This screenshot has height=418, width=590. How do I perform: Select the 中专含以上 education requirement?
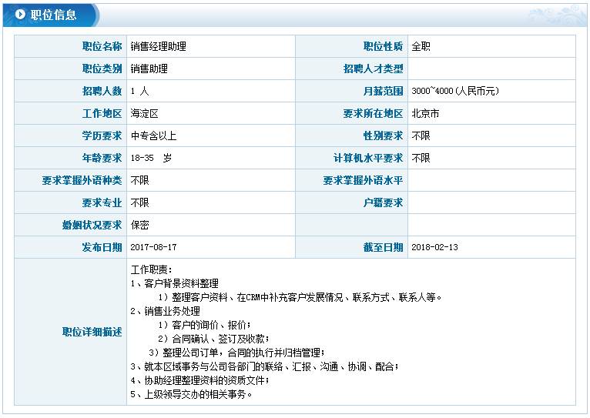pyautogui.click(x=153, y=135)
